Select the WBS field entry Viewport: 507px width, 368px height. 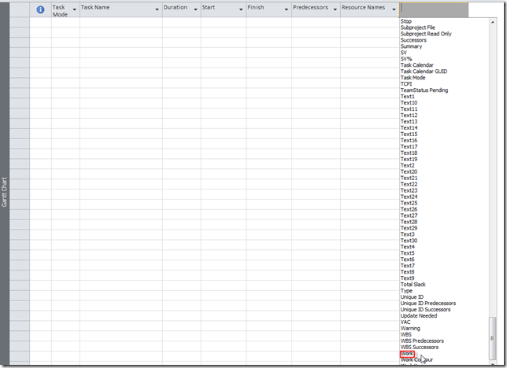click(x=406, y=335)
